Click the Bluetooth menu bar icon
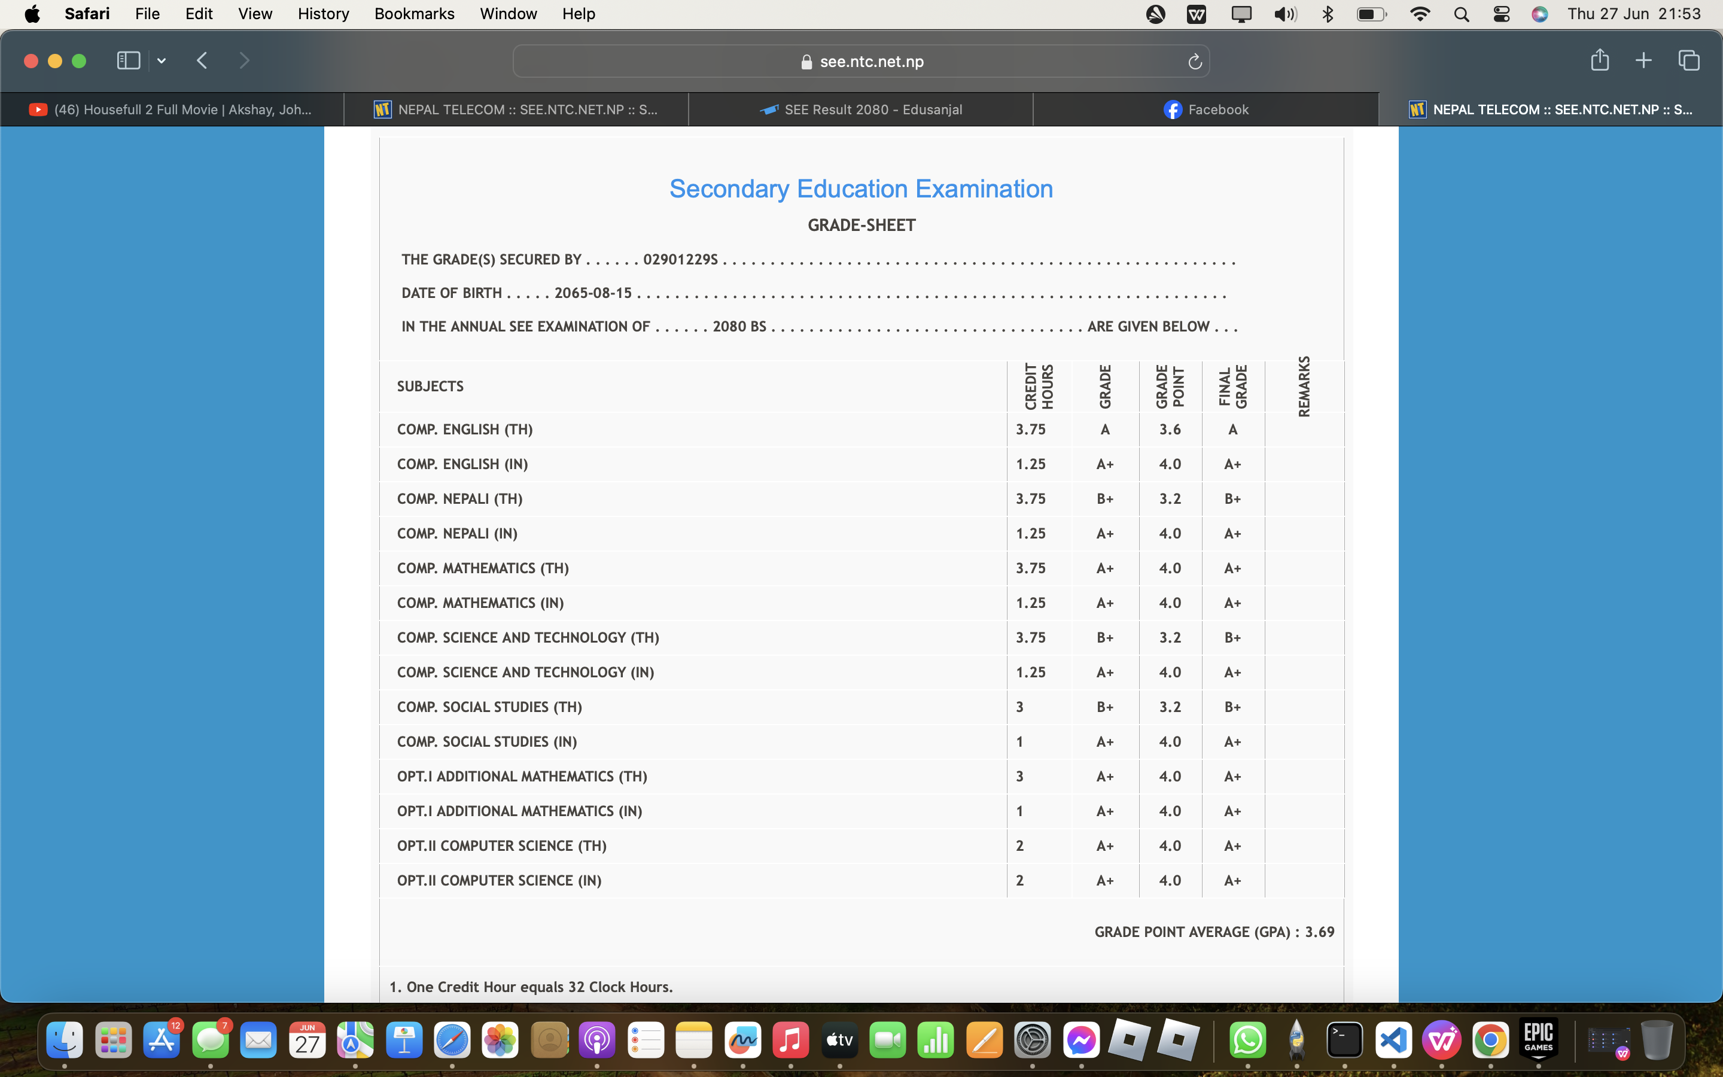The width and height of the screenshot is (1723, 1077). [1327, 14]
